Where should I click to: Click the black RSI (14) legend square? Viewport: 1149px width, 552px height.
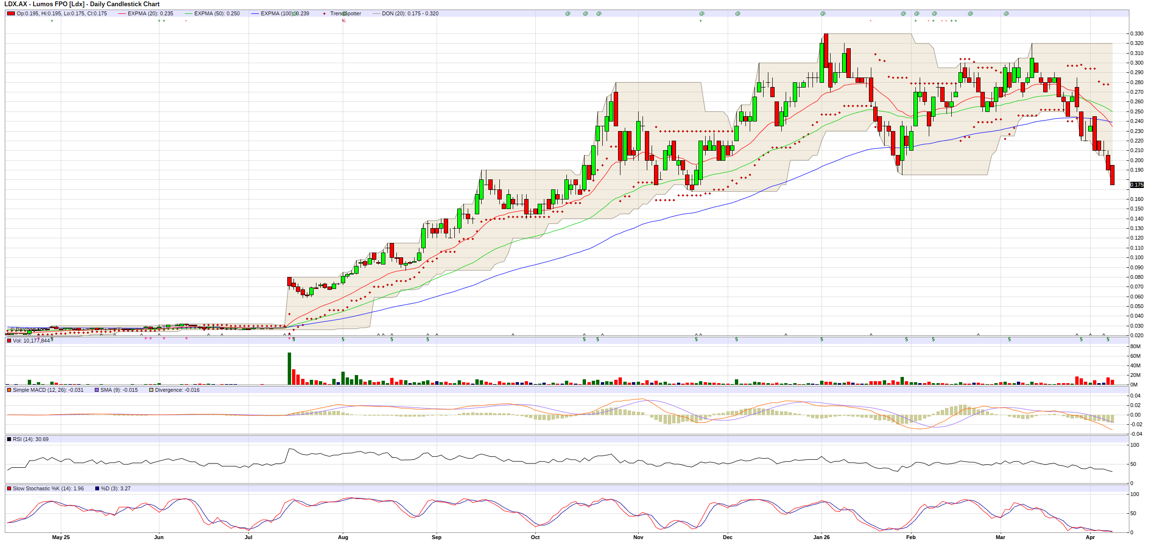point(9,439)
